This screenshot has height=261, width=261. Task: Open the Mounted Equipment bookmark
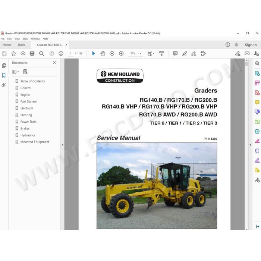coord(35,142)
